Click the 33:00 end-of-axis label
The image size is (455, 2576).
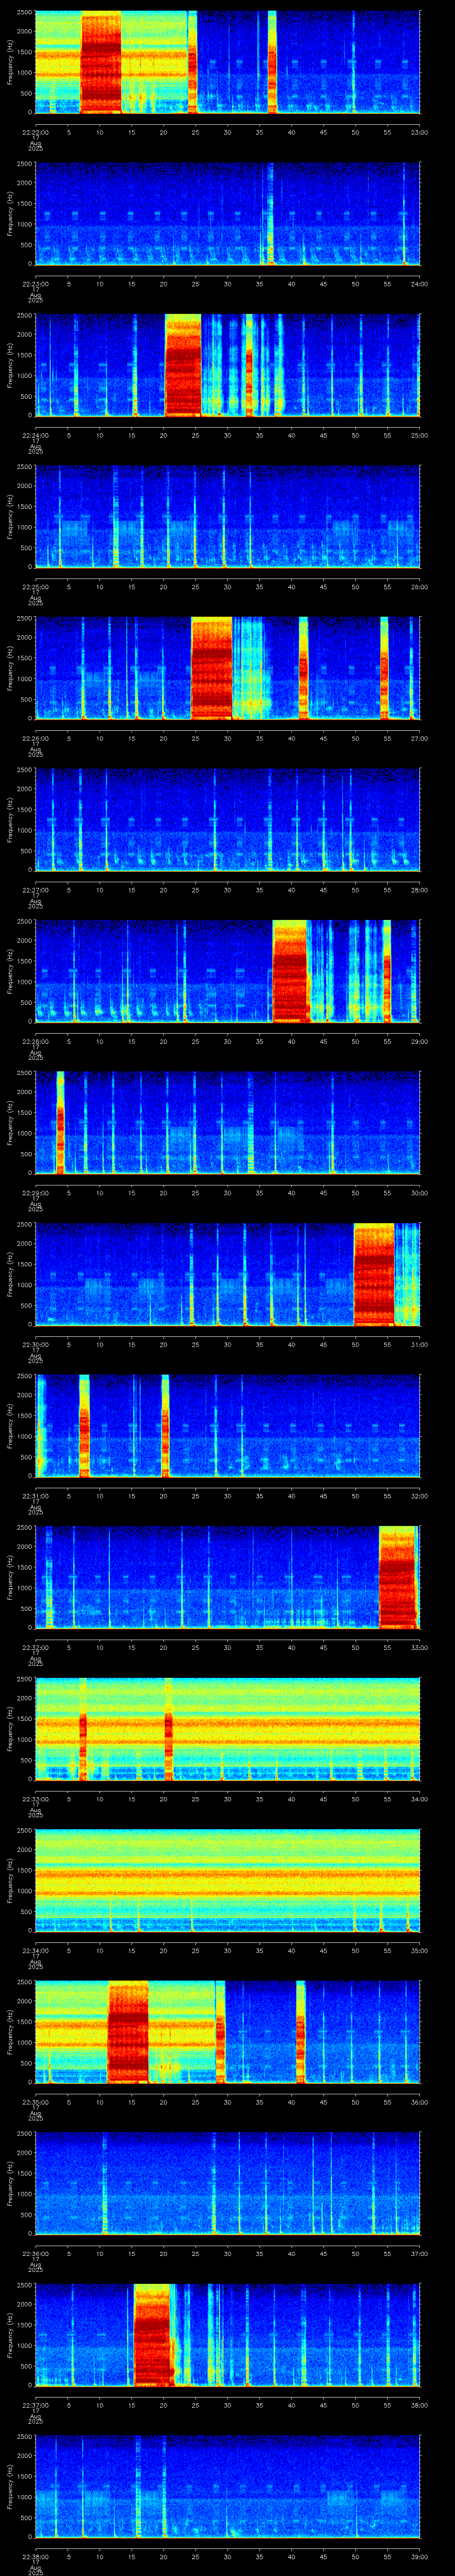(x=419, y=1647)
